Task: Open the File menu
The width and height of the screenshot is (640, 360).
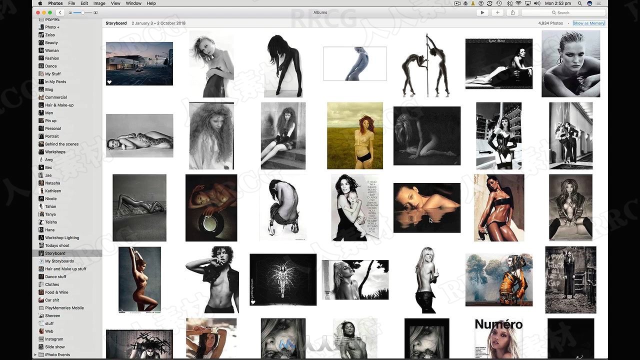Action: coord(72,3)
